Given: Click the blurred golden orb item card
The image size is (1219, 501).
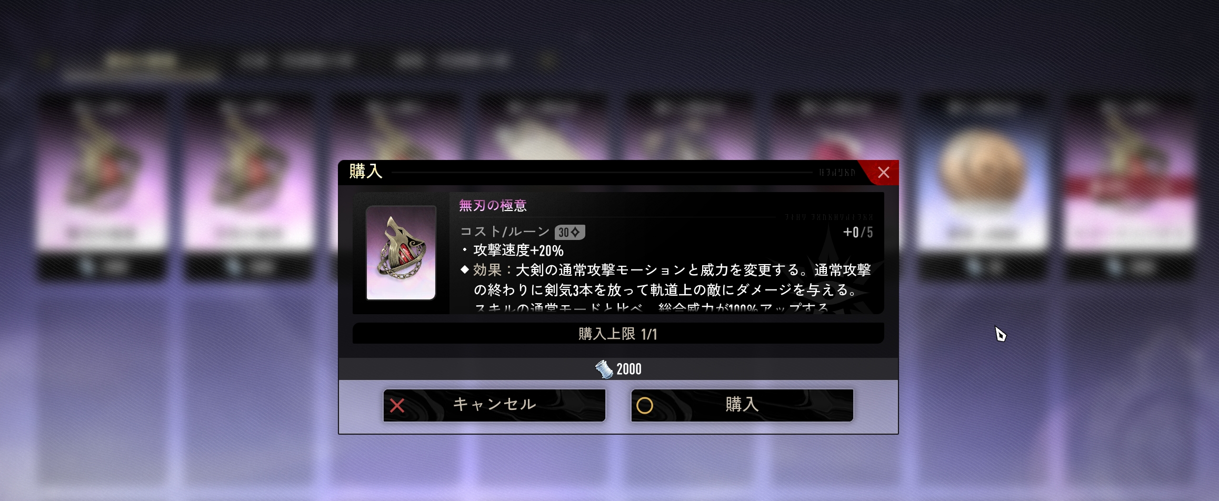Looking at the screenshot, I should coord(982,187).
